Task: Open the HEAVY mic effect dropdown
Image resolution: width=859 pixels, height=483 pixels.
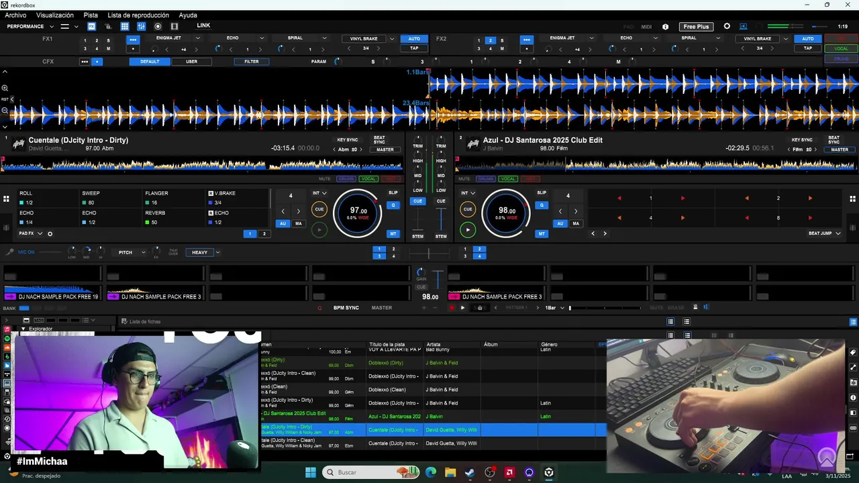Action: [217, 252]
